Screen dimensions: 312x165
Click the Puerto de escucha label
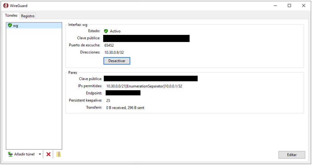click(x=84, y=45)
